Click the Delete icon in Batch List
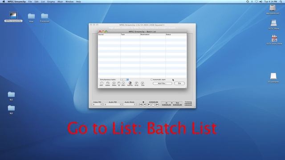The width and height of the screenshot is (285, 160). tap(114, 84)
